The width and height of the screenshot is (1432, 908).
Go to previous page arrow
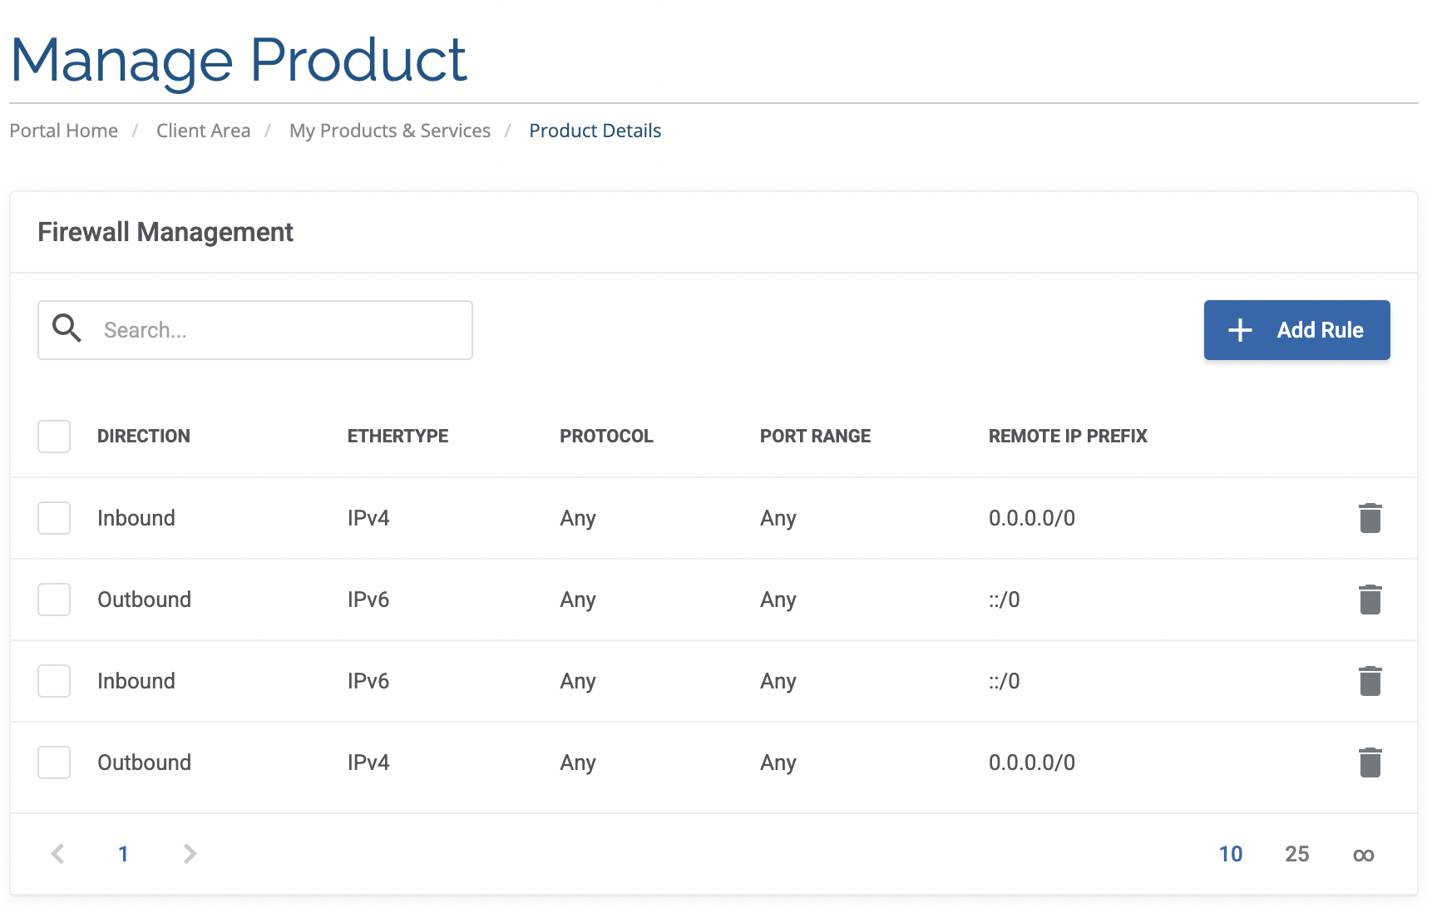pyautogui.click(x=57, y=854)
